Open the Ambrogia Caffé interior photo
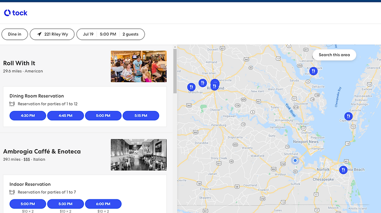 [139, 155]
